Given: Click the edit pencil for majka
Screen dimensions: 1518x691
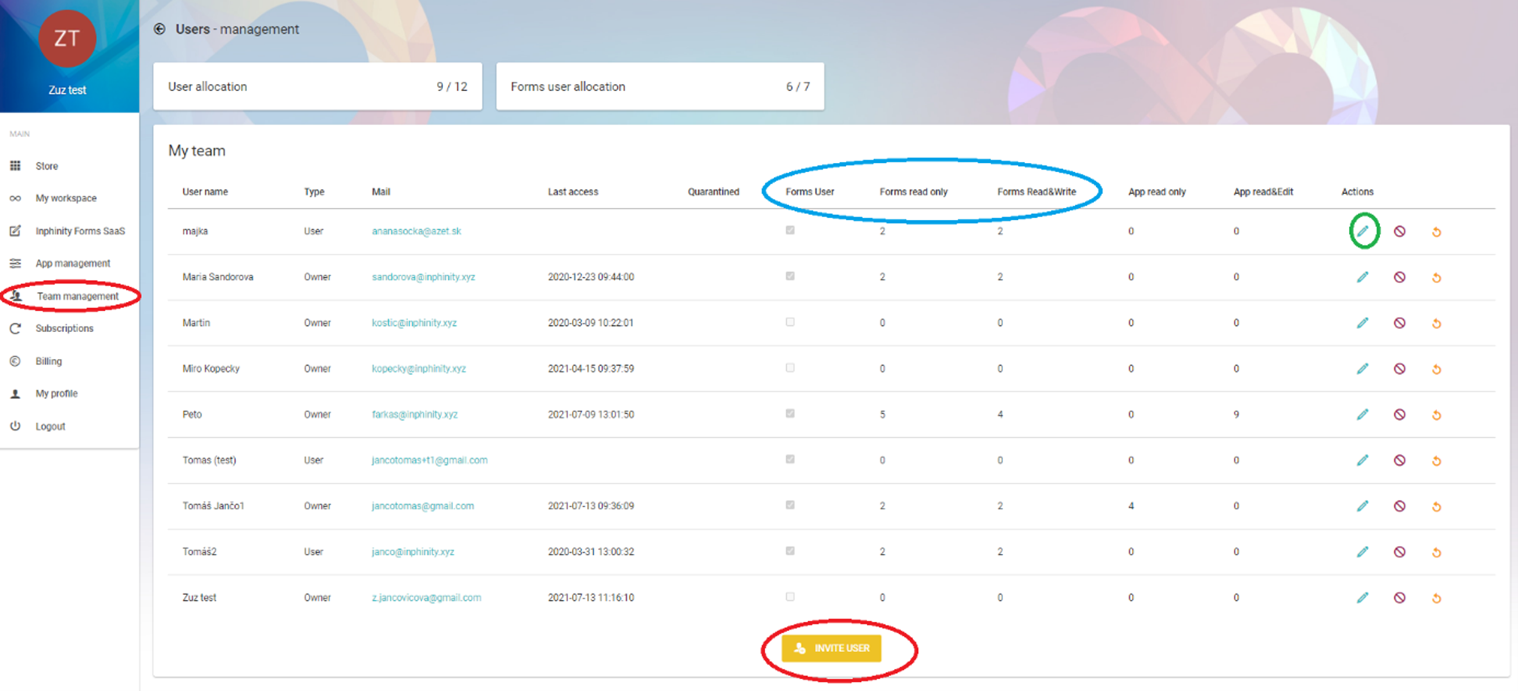Looking at the screenshot, I should [x=1363, y=231].
